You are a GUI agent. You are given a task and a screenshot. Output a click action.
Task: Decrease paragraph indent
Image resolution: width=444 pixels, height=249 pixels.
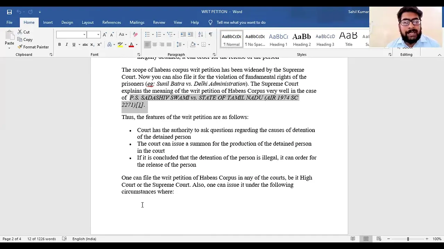click(x=183, y=35)
